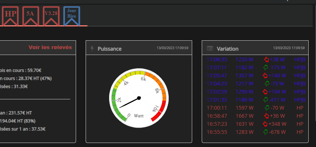Select the 16:58:47 time entry

(x=217, y=116)
